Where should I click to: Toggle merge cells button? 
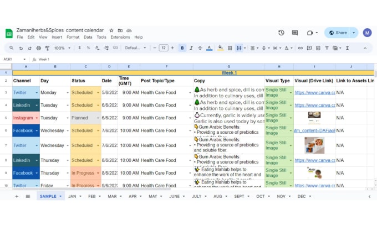coord(239,48)
